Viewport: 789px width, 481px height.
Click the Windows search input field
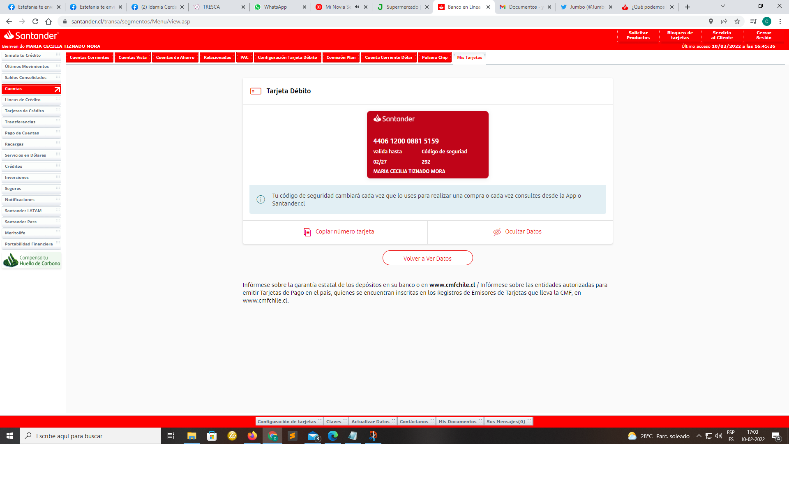coord(90,436)
